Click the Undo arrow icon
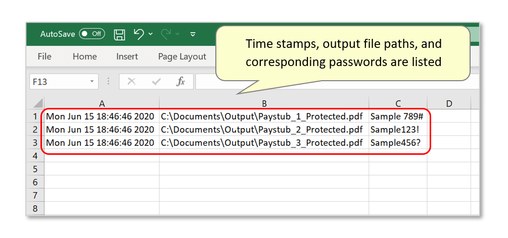The width and height of the screenshot is (508, 238). pos(139,34)
